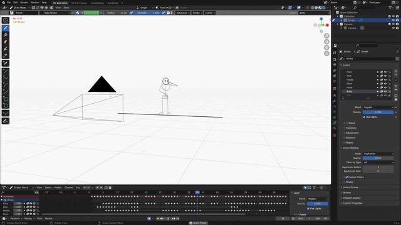The height and width of the screenshot is (225, 401).
Task: Hide the Body layer in Layers list
Action: (x=385, y=91)
